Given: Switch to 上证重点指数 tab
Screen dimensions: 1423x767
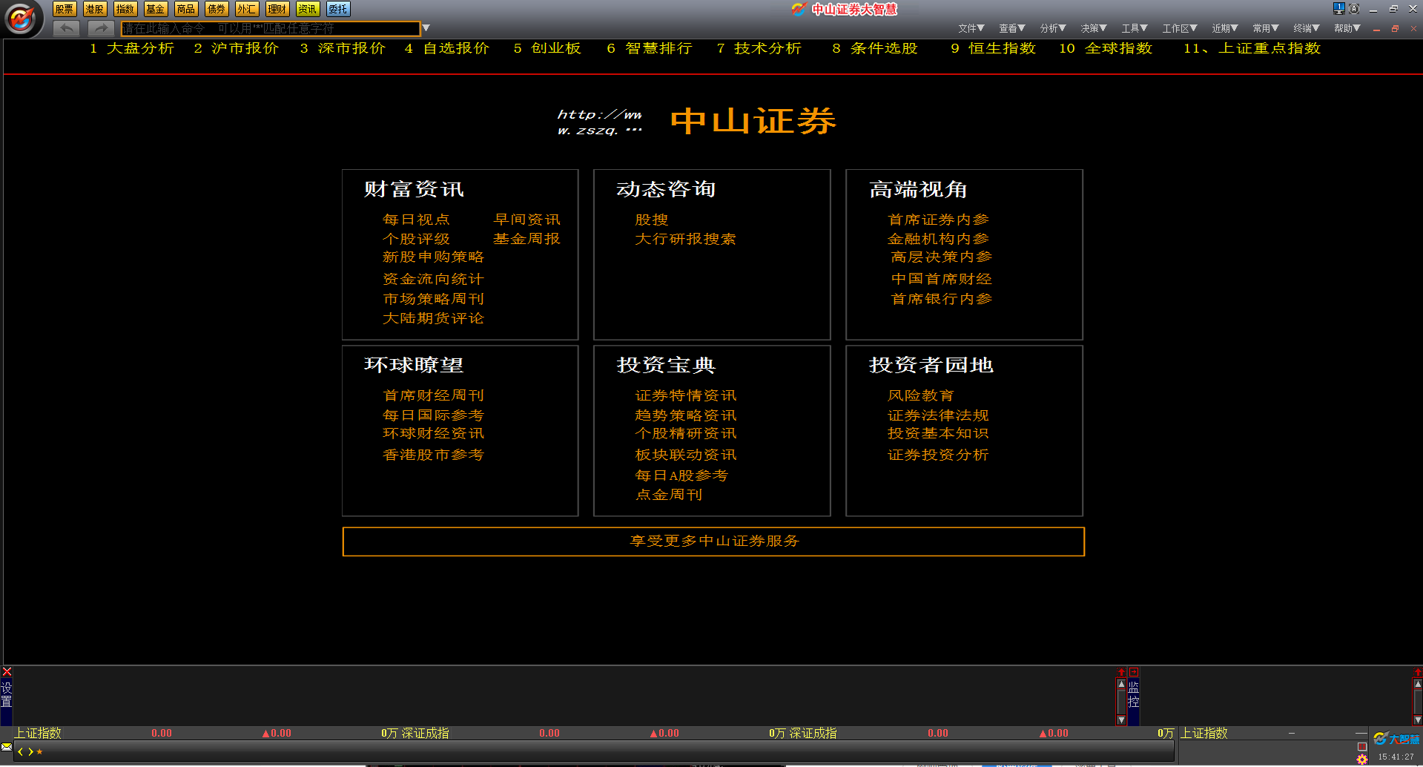Looking at the screenshot, I should click(1252, 48).
